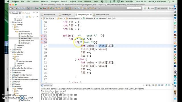Collapse the SortTheList project
This screenshot has width=182, height=102.
pos(11,22)
